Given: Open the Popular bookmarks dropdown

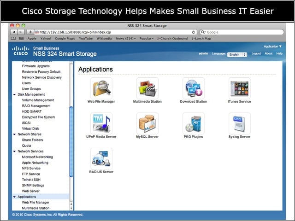Looking at the screenshot, I should point(147,38).
